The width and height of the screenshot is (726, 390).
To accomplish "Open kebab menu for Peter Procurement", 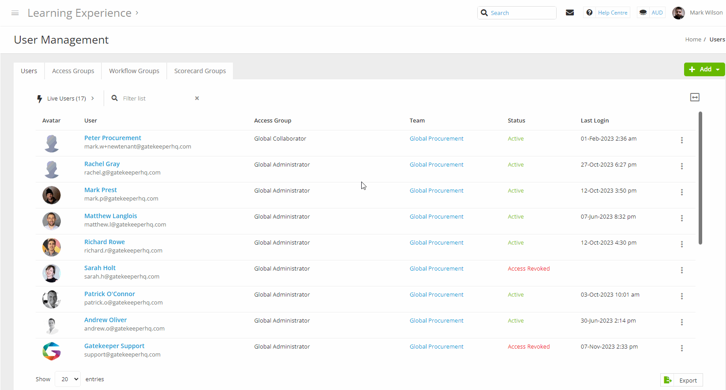I will (x=681, y=140).
